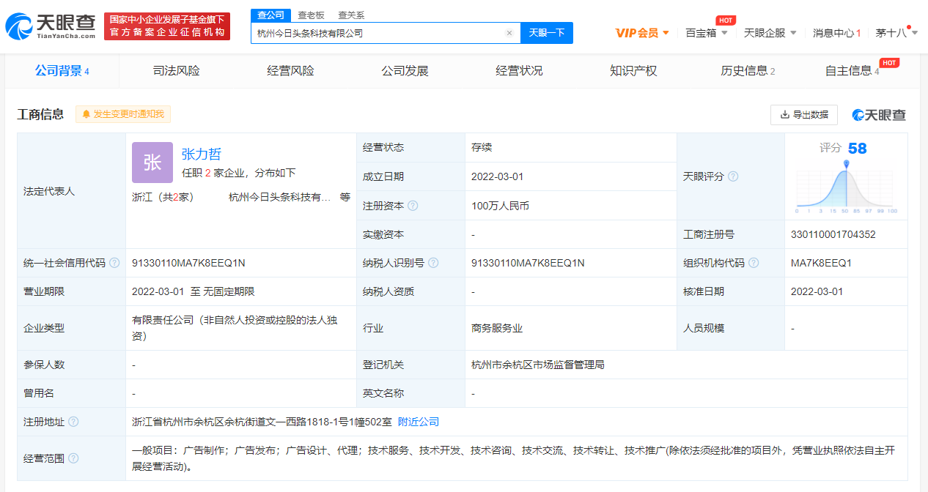Click help icon beside 统一社会信用代码

point(114,263)
